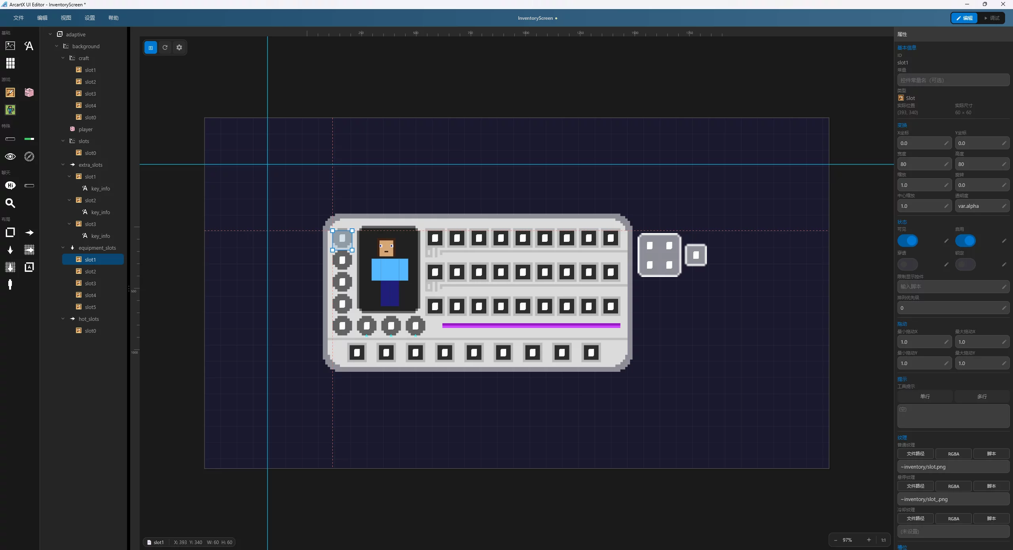Switch to 调试 debug mode
The height and width of the screenshot is (550, 1013).
point(992,18)
